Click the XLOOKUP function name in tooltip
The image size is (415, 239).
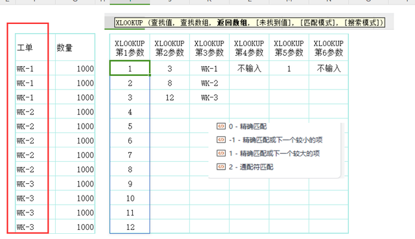(x=130, y=23)
